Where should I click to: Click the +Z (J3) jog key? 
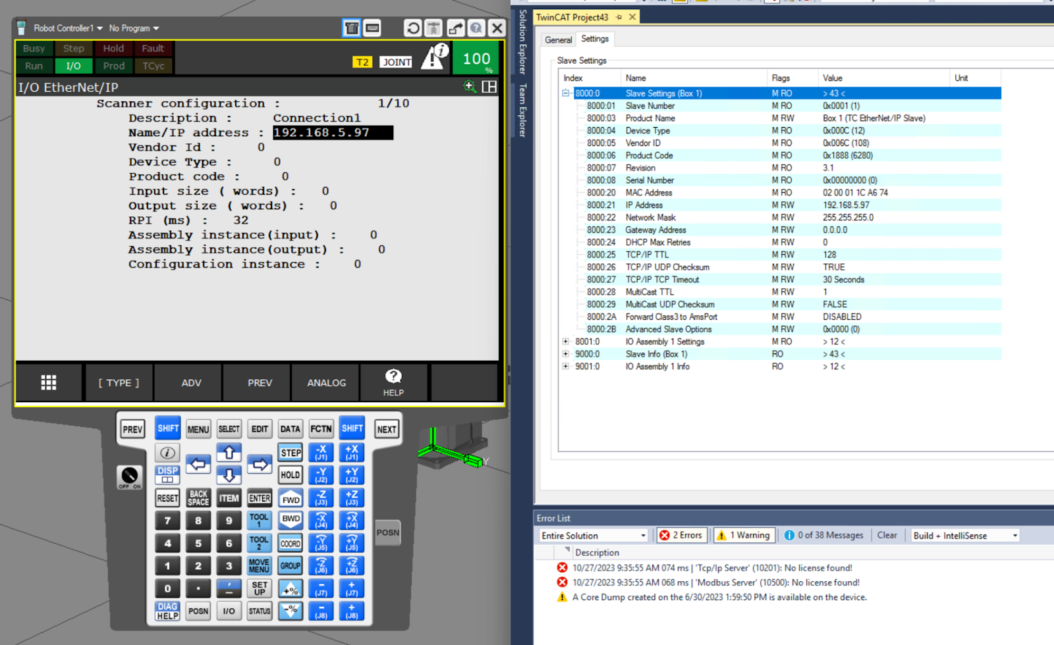click(x=352, y=498)
